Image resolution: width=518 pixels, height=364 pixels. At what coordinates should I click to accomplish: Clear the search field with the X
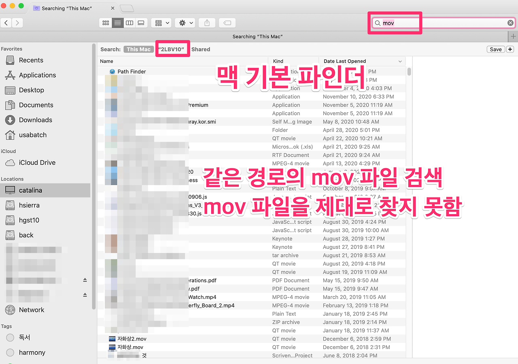510,23
